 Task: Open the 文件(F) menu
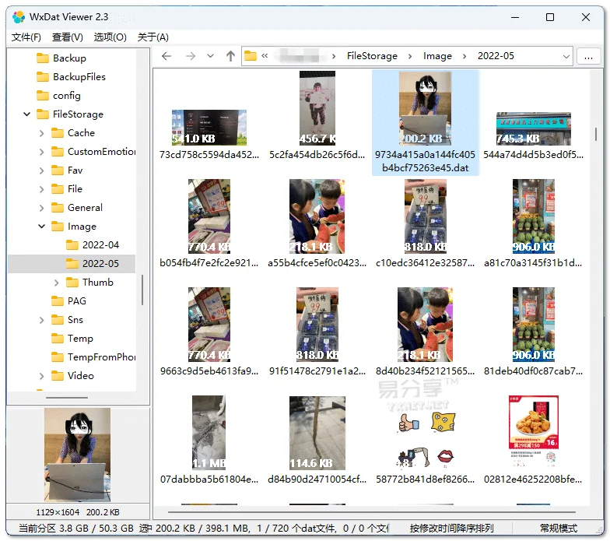[x=26, y=37]
